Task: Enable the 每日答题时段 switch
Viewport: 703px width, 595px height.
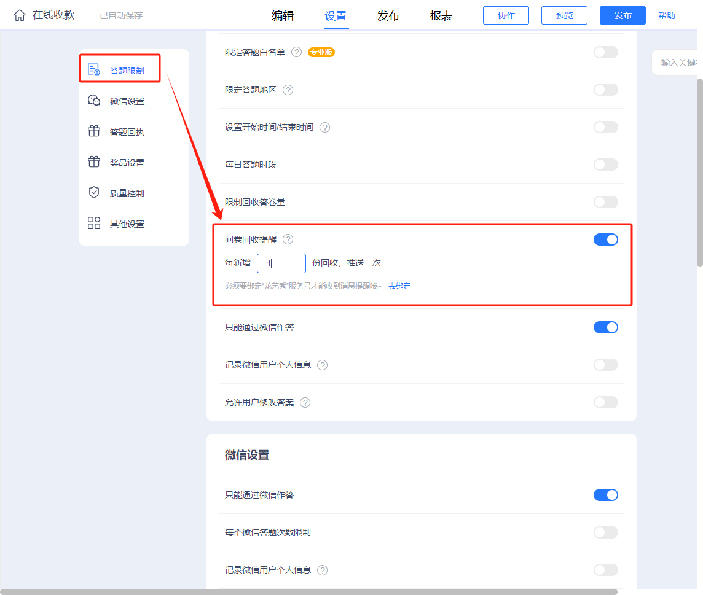Action: 606,165
